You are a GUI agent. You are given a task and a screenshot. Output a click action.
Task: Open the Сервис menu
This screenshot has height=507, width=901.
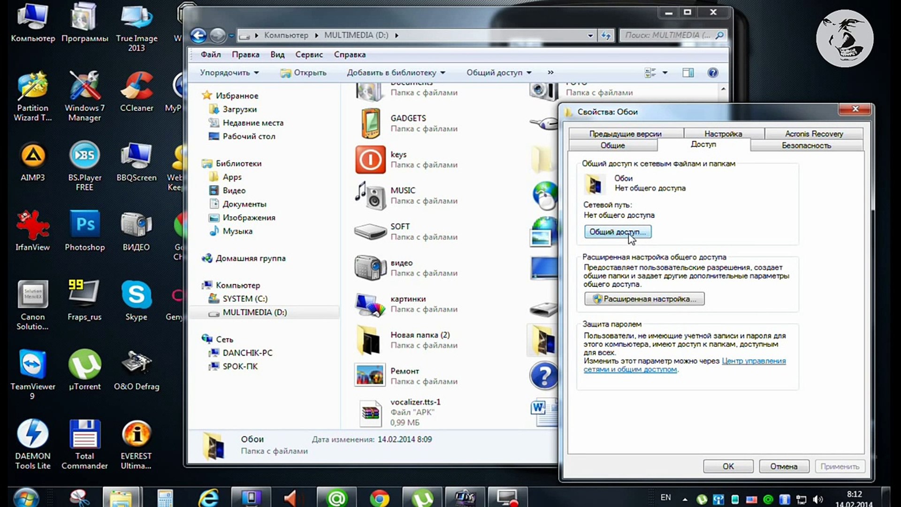tap(309, 54)
